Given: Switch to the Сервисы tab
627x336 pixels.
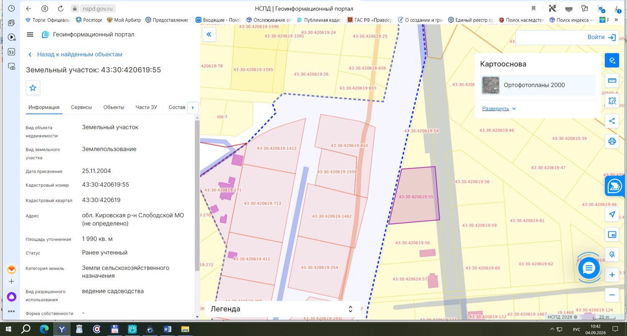Looking at the screenshot, I should (x=82, y=107).
